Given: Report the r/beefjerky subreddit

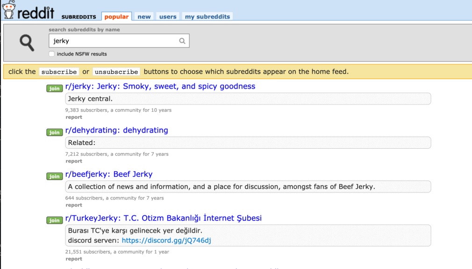Looking at the screenshot, I should [x=74, y=205].
